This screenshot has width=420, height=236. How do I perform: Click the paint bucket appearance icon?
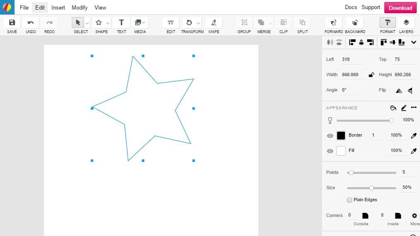point(393,108)
